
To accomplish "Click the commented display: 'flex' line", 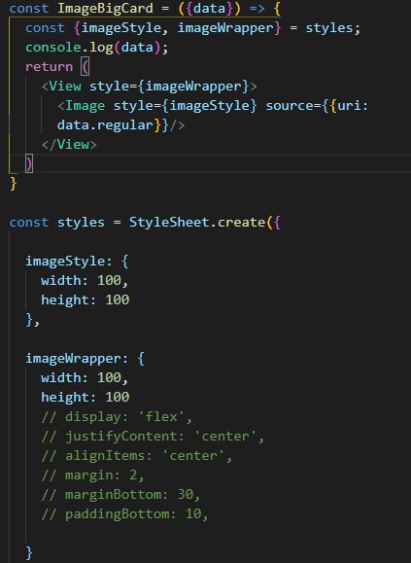I will click(x=117, y=417).
